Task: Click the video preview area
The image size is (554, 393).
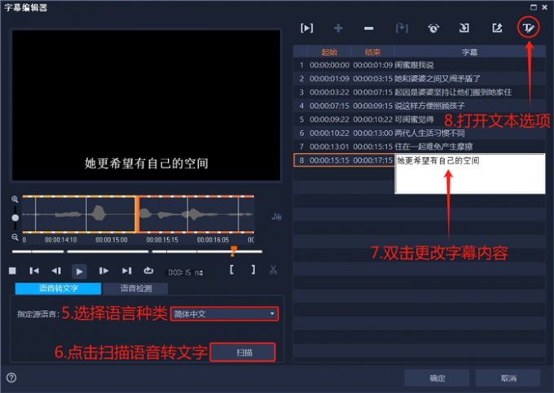Action: [x=147, y=105]
